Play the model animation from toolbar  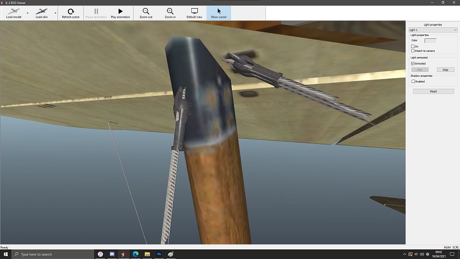tap(120, 13)
